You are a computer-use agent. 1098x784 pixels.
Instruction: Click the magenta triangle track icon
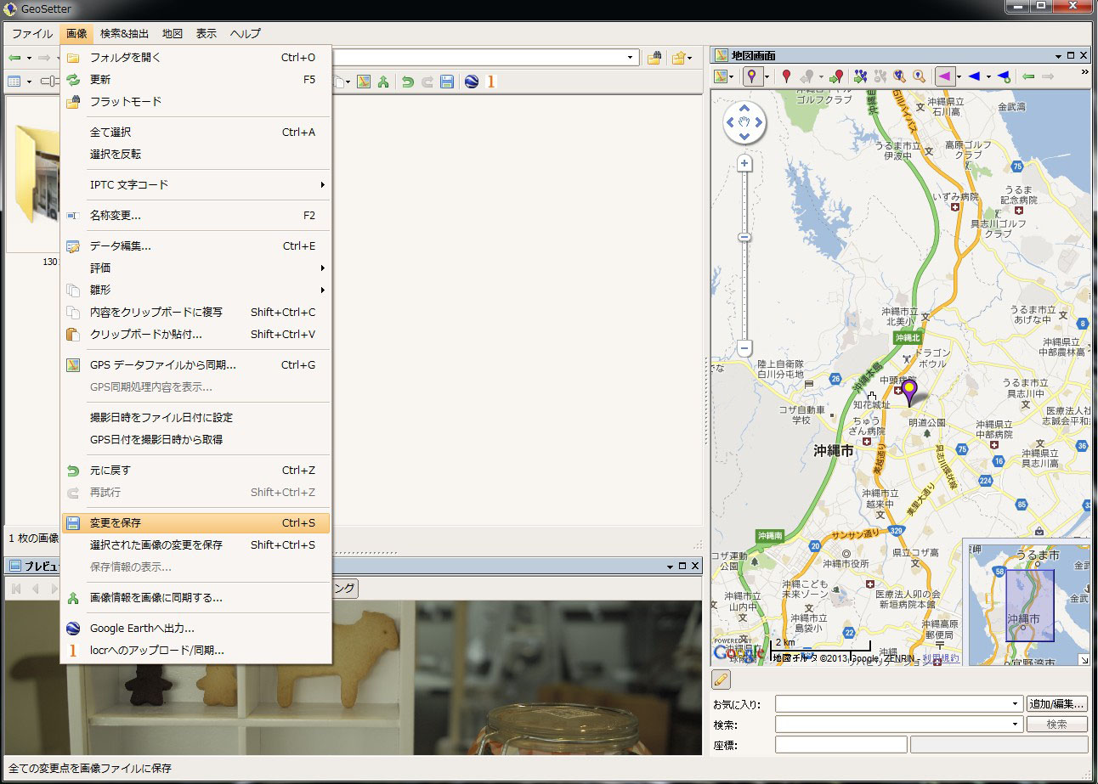943,76
